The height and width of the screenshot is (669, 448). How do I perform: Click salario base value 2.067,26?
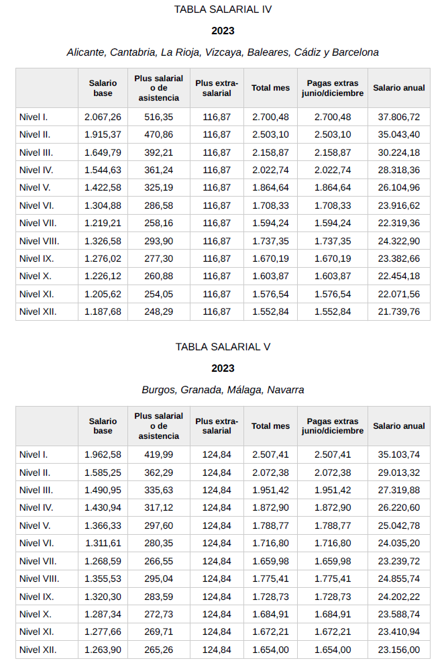[103, 117]
